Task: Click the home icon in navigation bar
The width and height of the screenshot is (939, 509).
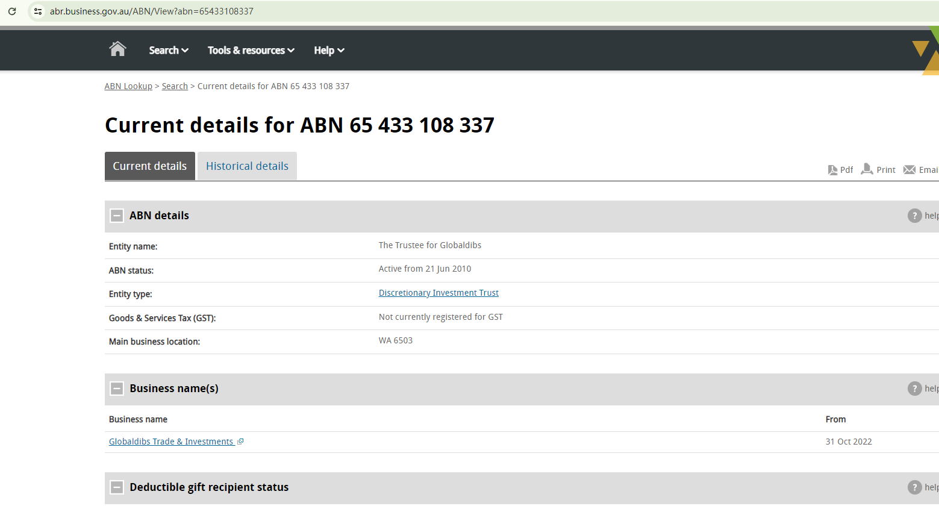Action: (x=117, y=49)
